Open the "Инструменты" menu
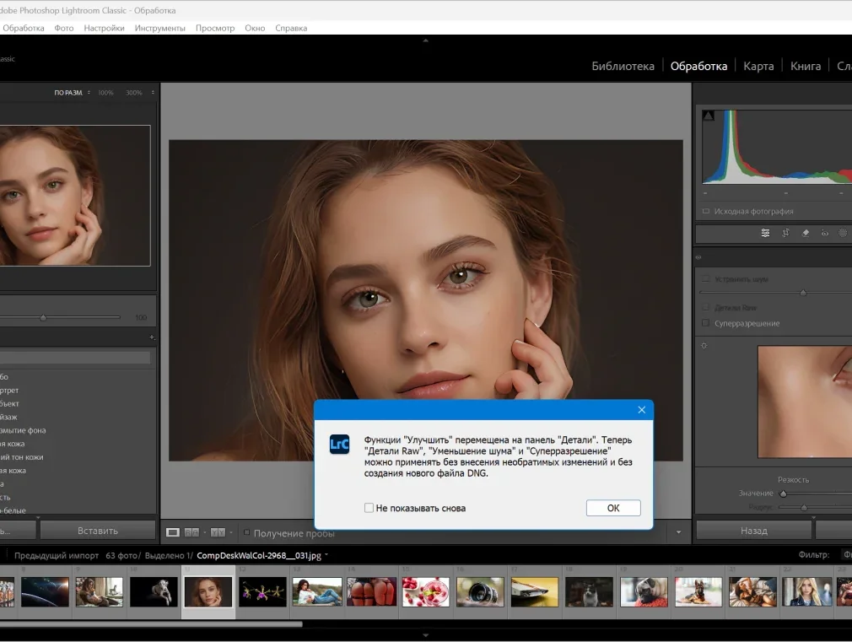 pos(159,28)
